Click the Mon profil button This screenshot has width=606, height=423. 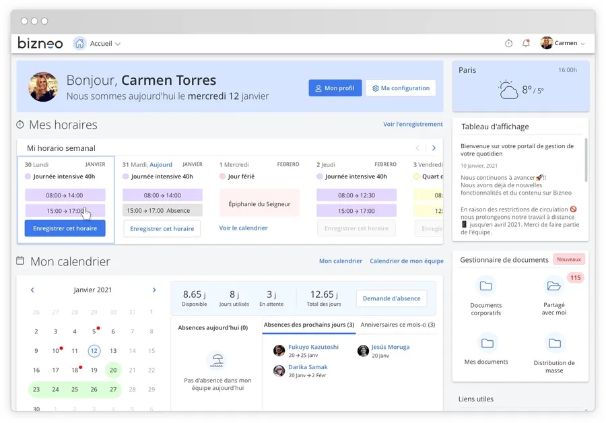tap(335, 88)
